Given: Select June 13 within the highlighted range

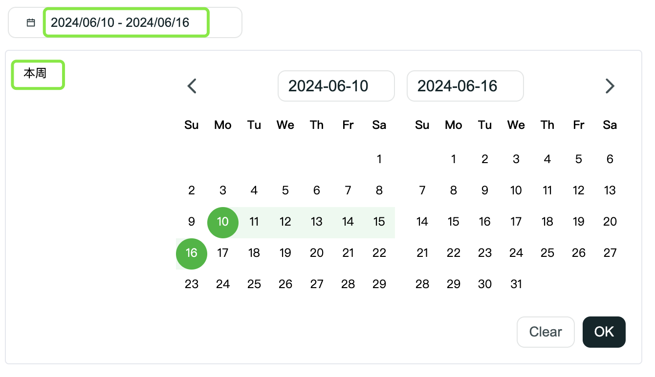Looking at the screenshot, I should coord(316,222).
